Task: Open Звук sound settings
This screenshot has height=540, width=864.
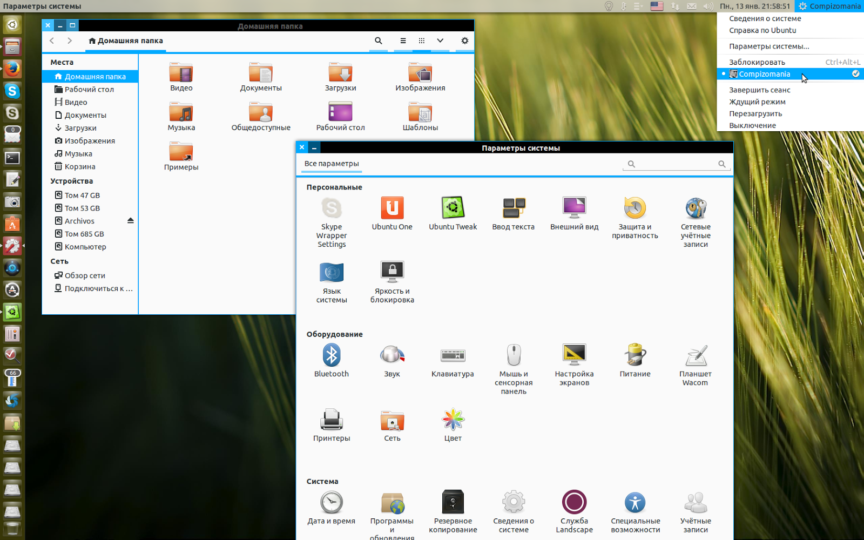Action: point(392,361)
